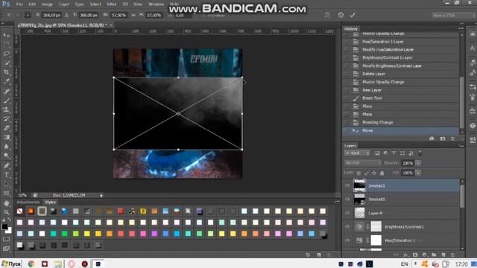Open Chrome from the taskbar
Image resolution: width=477 pixels, height=268 pixels.
pyautogui.click(x=31, y=264)
